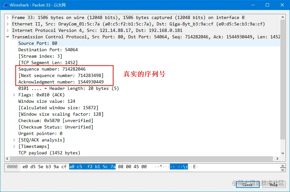
Task: Expand the Ethernet II row
Action: (x=7, y=24)
